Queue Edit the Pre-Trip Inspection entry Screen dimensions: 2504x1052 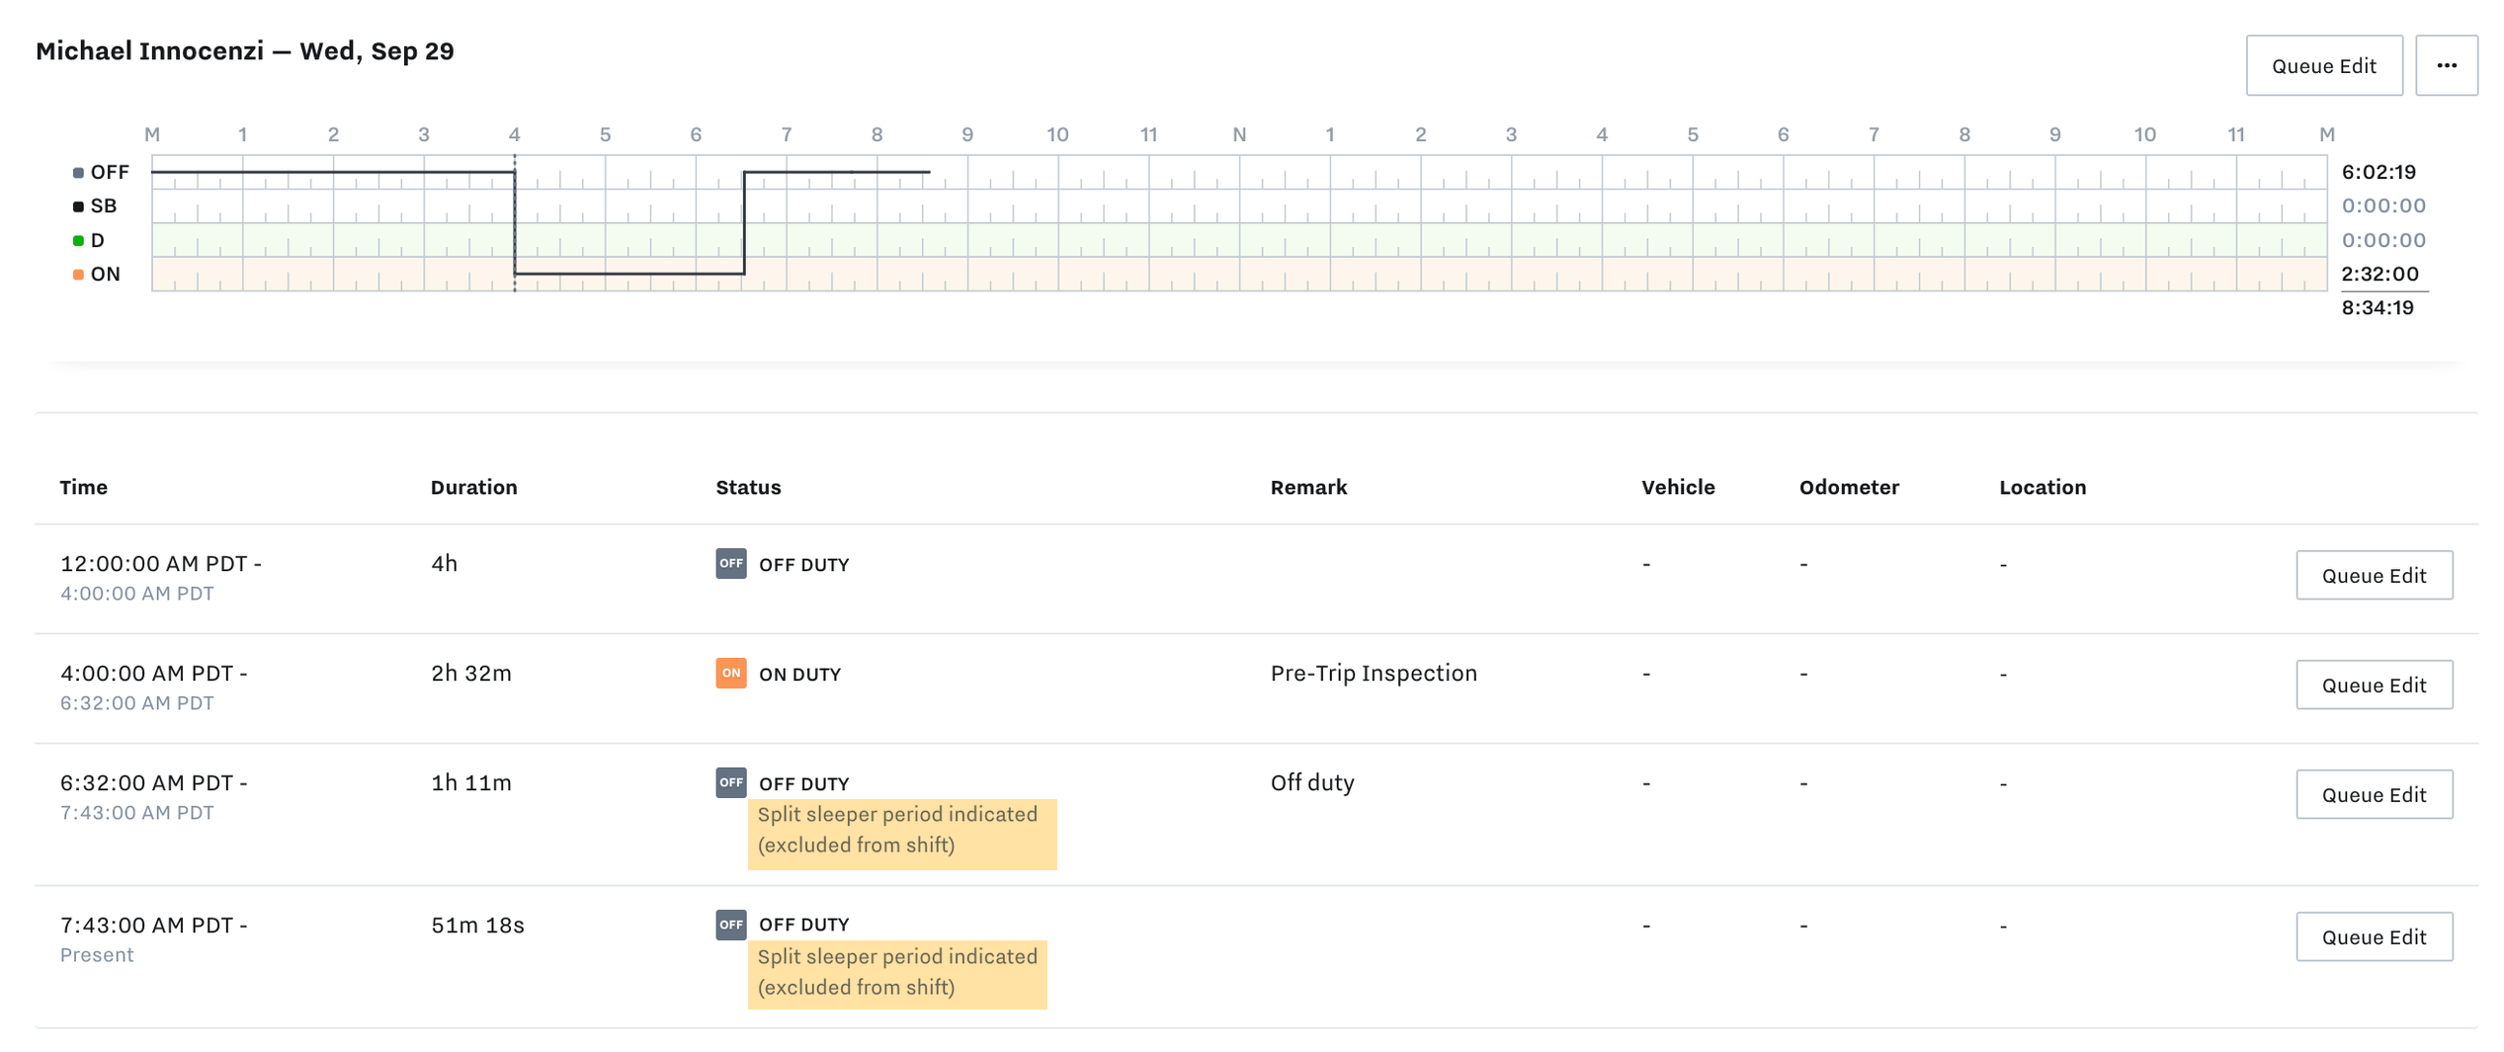[x=2375, y=684]
